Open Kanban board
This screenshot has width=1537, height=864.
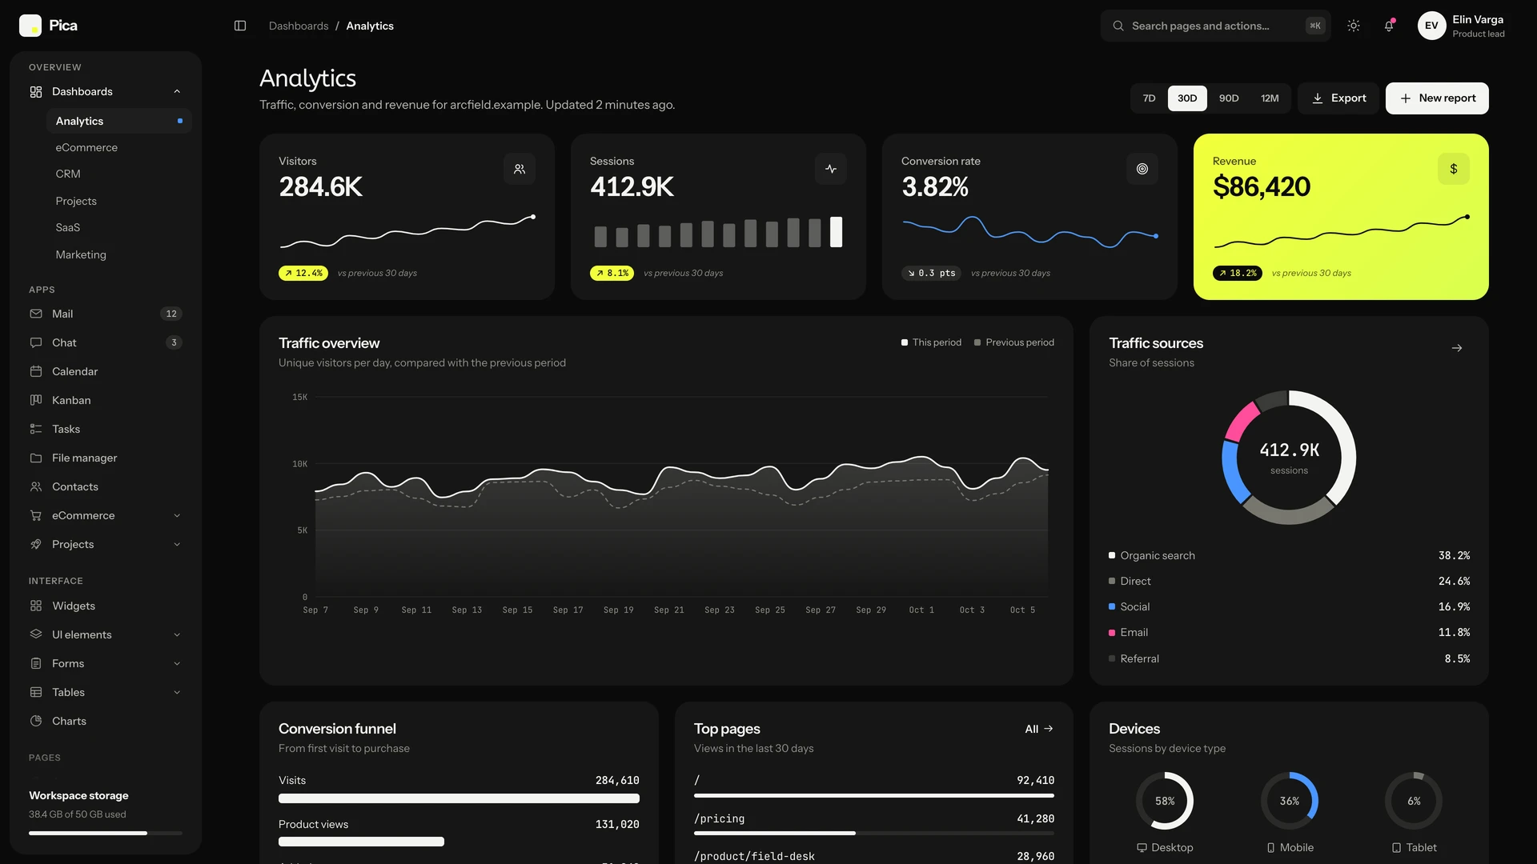(x=106, y=400)
